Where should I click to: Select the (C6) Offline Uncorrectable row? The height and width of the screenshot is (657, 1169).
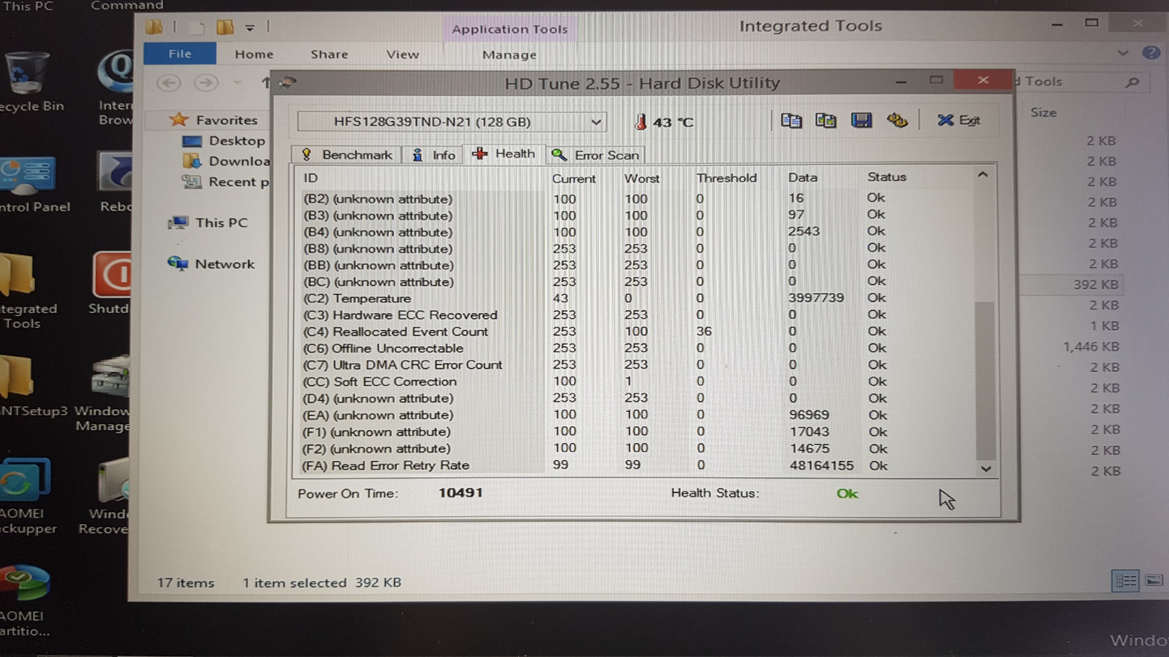[635, 348]
